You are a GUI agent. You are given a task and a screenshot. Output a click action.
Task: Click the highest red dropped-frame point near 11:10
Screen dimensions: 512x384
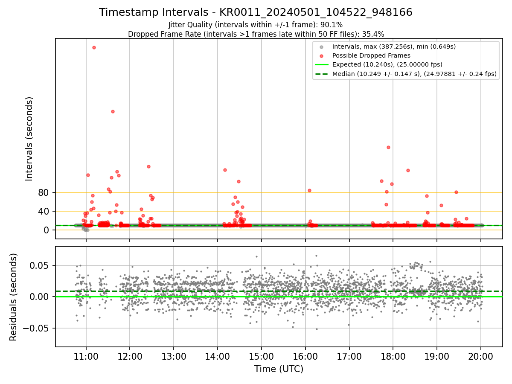point(94,47)
